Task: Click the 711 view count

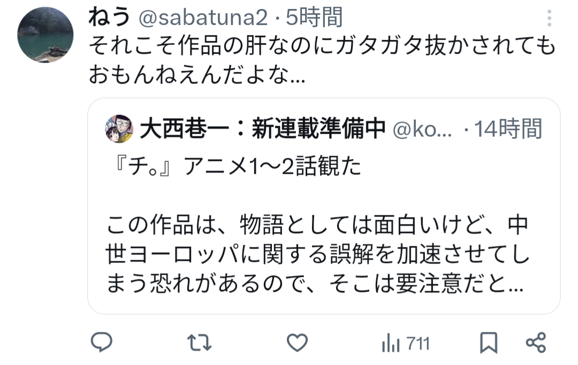Action: [418, 344]
